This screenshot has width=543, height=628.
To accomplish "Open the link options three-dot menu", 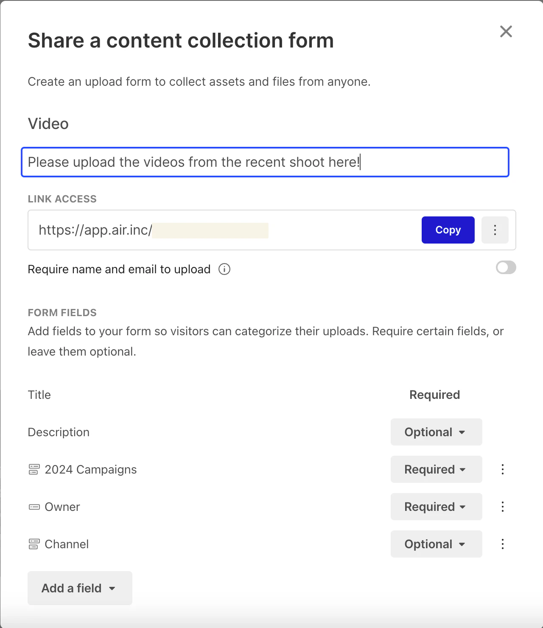I will click(495, 230).
